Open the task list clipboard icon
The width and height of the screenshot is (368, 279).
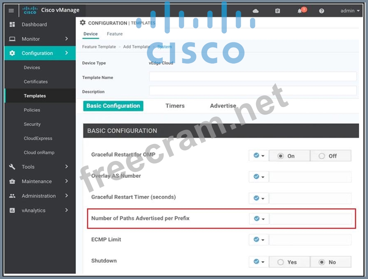(277, 11)
